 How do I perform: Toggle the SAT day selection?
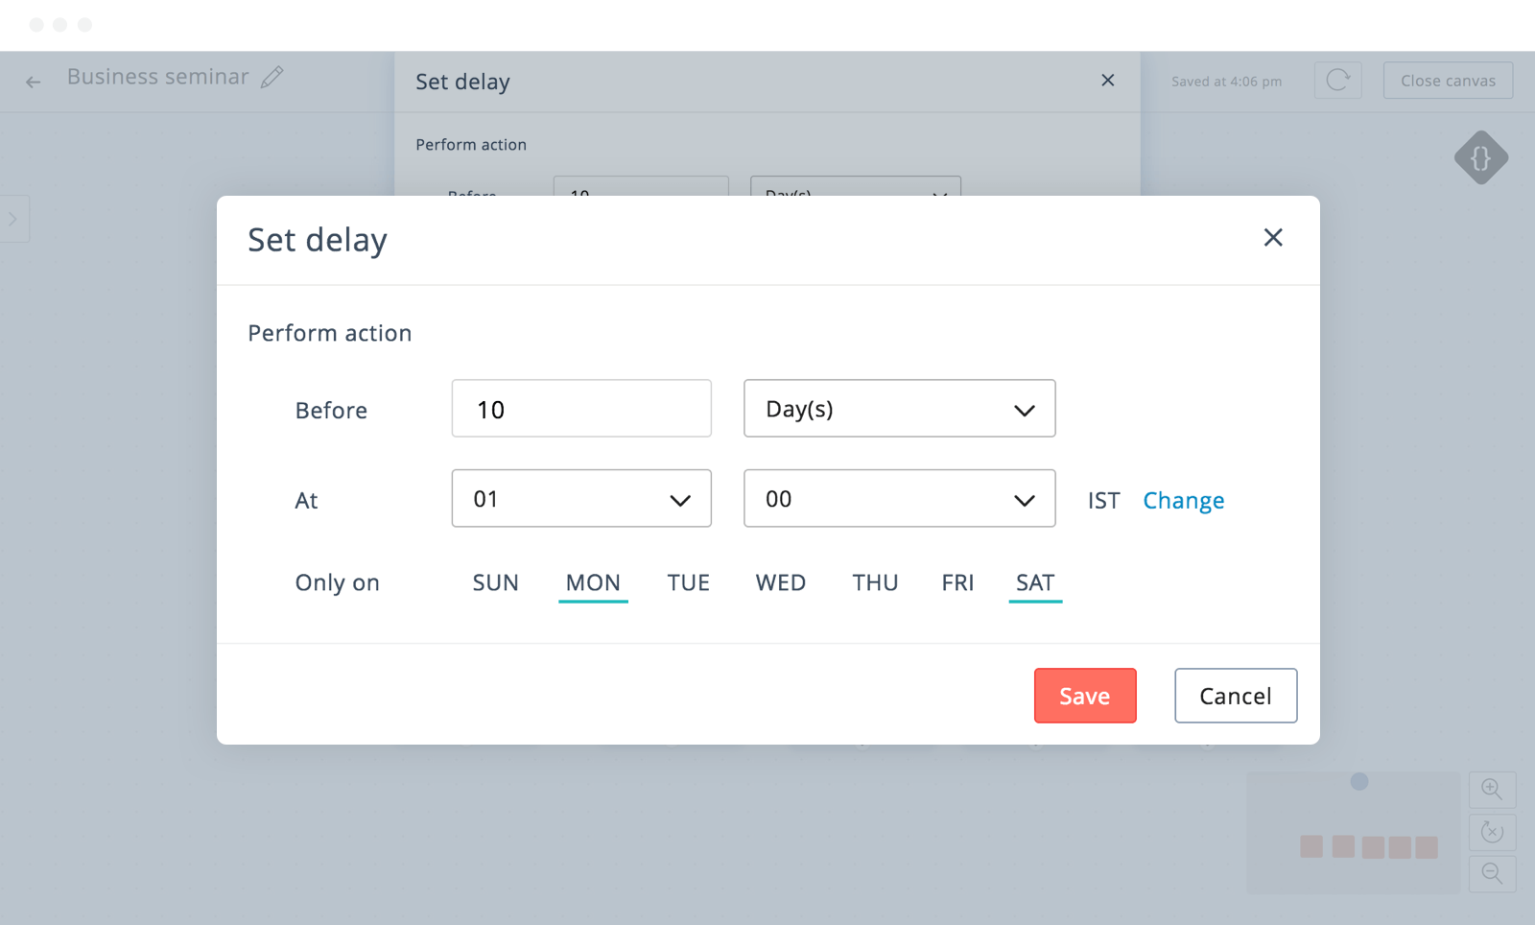tap(1035, 583)
